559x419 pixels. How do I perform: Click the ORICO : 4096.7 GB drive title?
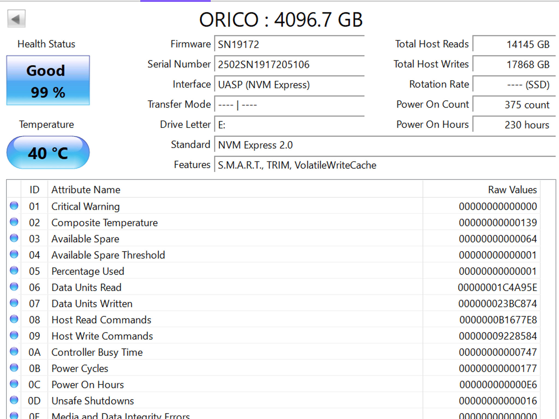(281, 20)
